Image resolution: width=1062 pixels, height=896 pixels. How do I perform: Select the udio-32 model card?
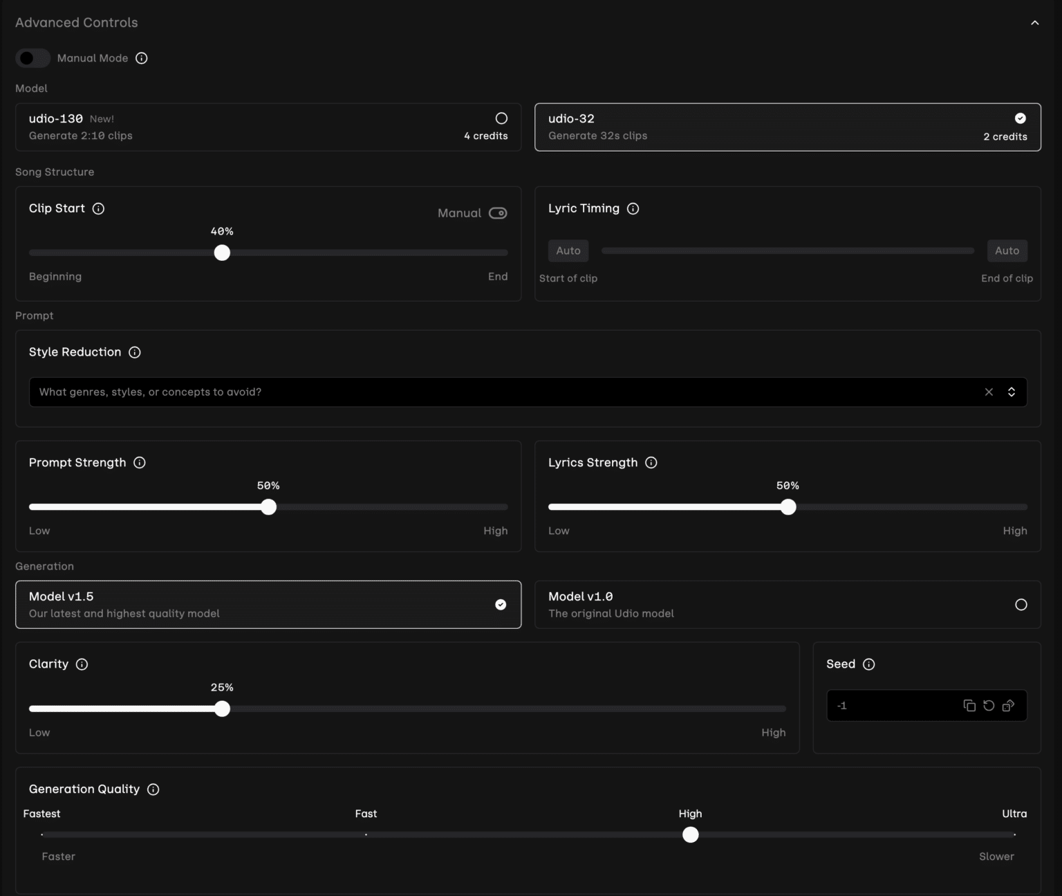(x=787, y=127)
